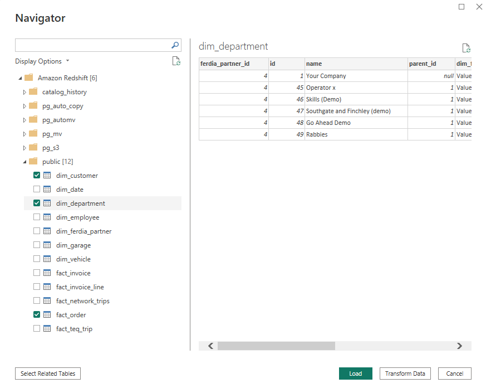Check the dim_garage checkbox
The width and height of the screenshot is (486, 388).
click(x=37, y=245)
